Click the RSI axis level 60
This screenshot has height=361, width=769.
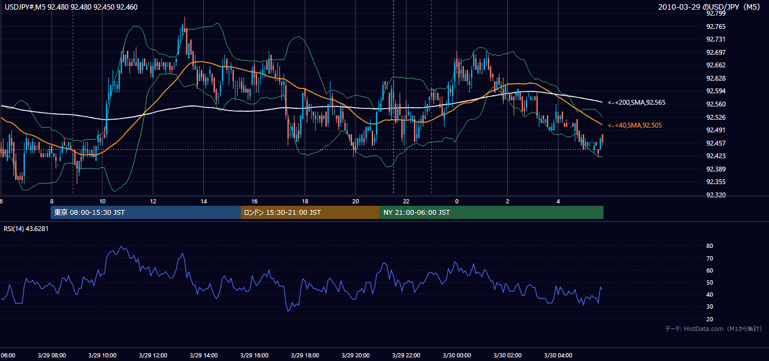pyautogui.click(x=710, y=270)
